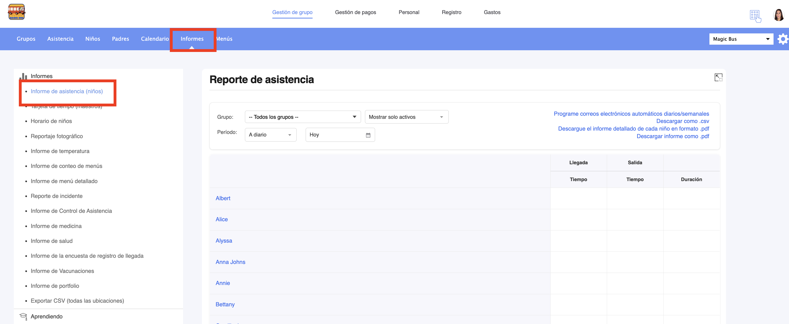Viewport: 789px width, 324px height.
Task: Click the Hoy date input field
Action: click(335, 135)
